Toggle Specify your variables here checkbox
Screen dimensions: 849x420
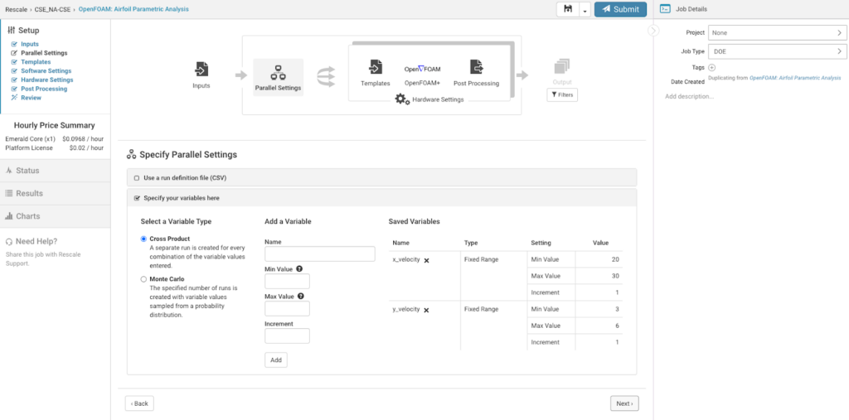137,198
